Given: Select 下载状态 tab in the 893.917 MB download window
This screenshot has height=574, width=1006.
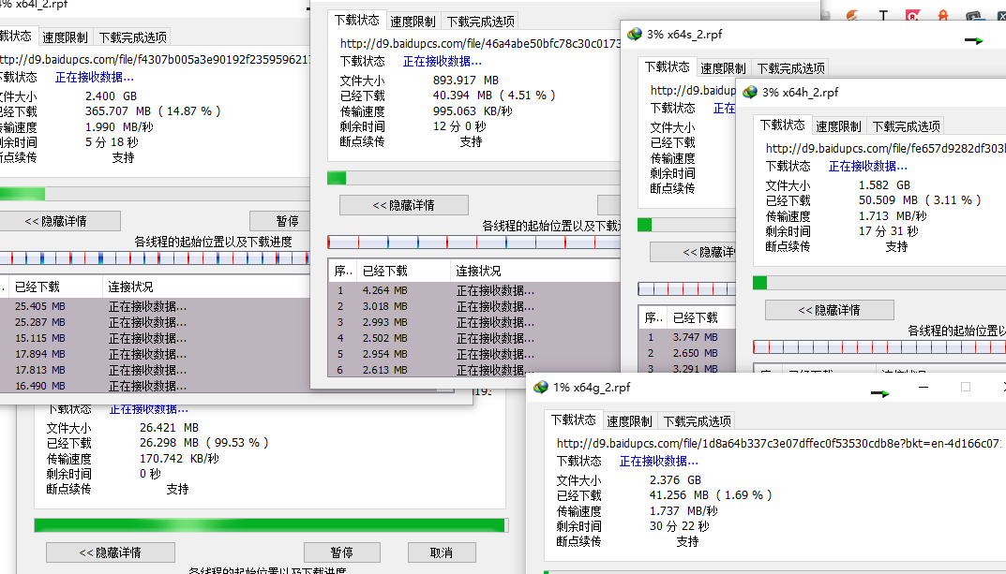Looking at the screenshot, I should tap(356, 20).
